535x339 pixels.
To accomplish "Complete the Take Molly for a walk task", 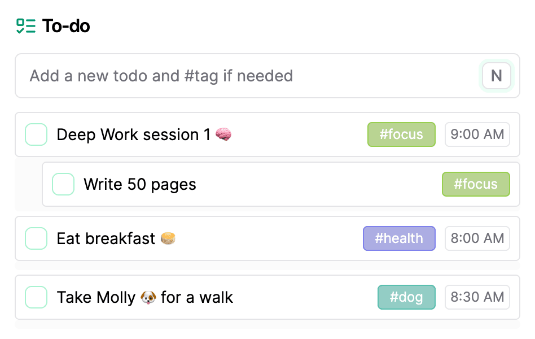I will (36, 297).
